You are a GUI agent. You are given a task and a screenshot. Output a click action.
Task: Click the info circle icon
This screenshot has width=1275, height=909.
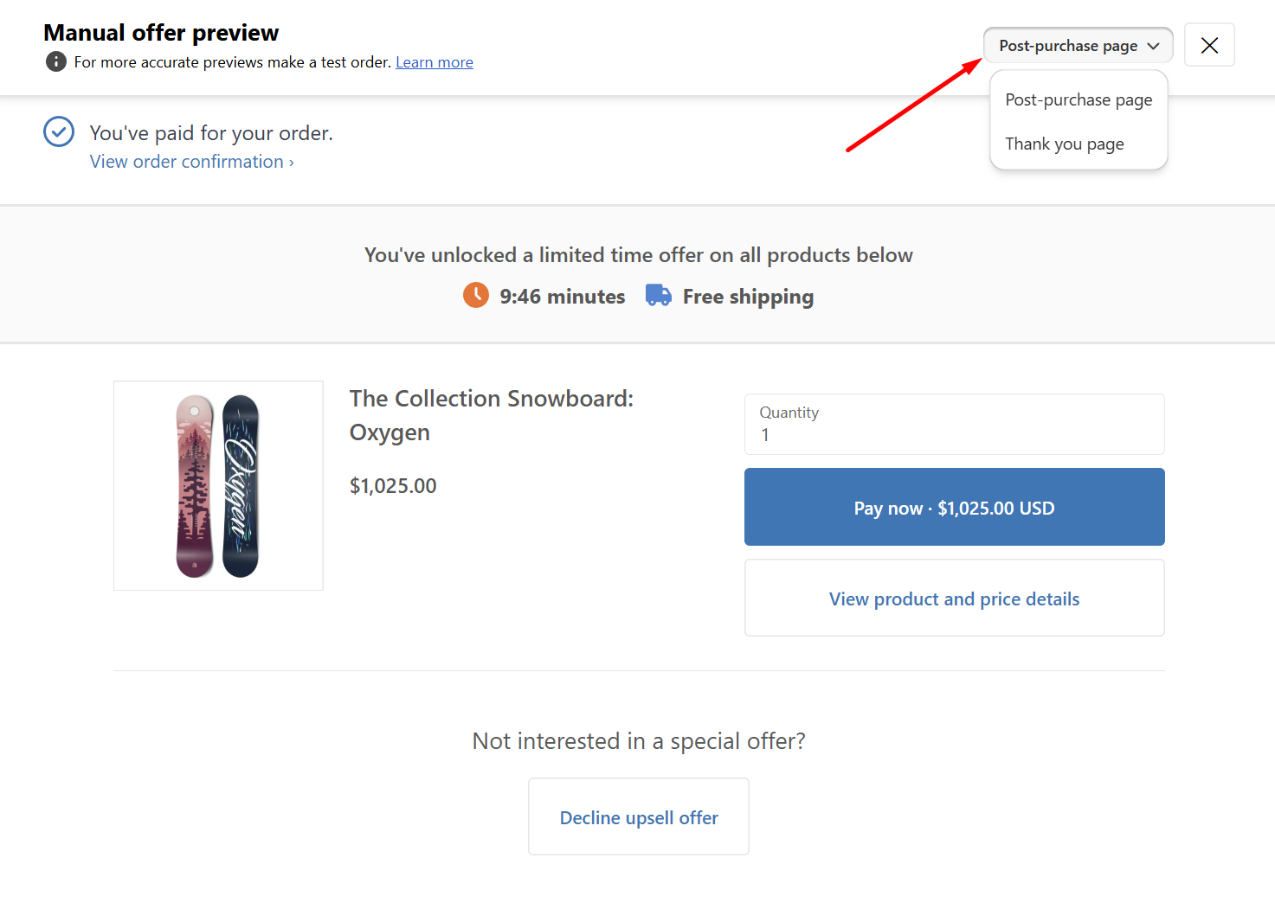point(56,62)
